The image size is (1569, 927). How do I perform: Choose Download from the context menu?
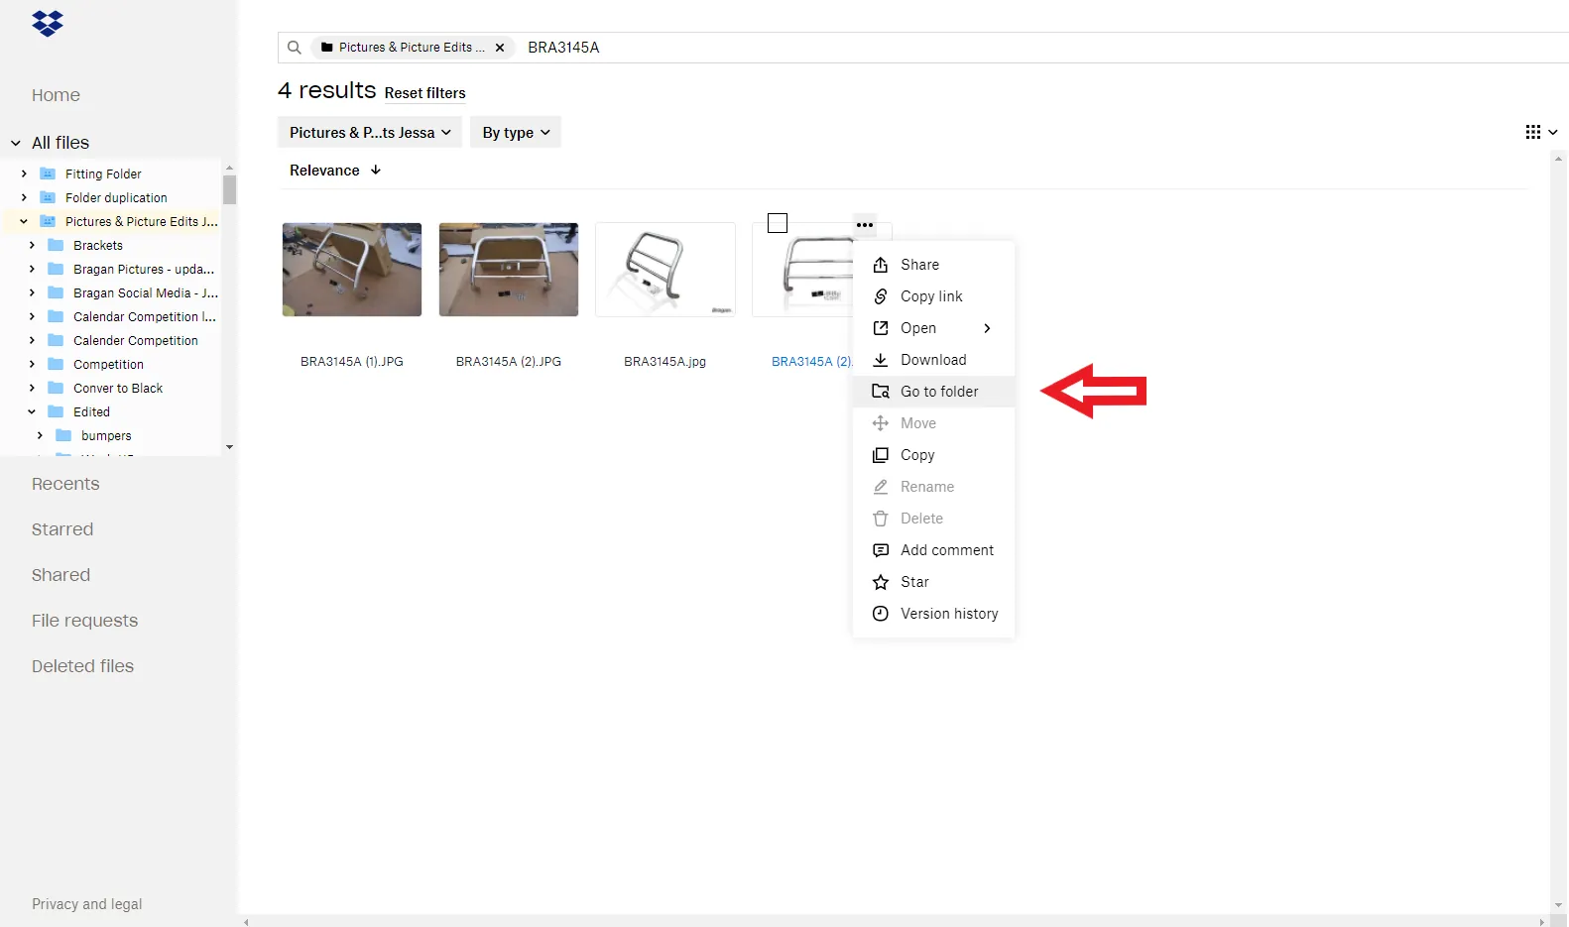coord(933,360)
